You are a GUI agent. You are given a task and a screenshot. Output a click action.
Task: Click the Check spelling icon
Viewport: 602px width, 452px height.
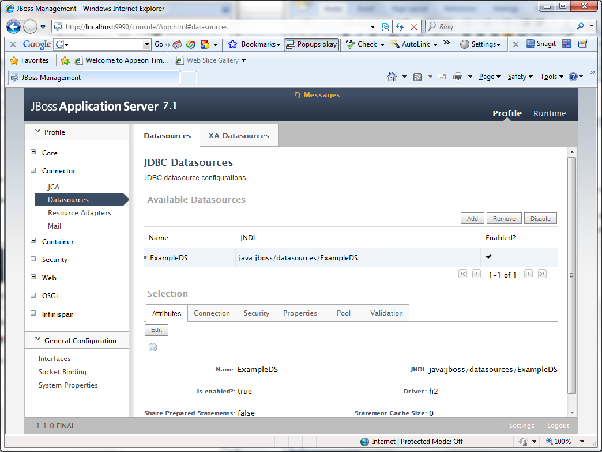[x=350, y=44]
